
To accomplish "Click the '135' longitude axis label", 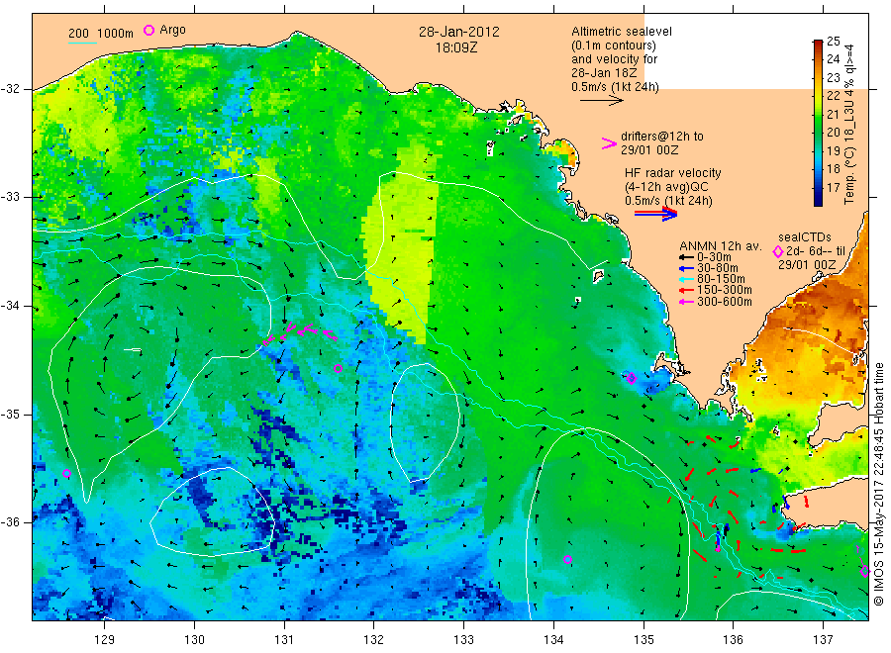I will (x=643, y=640).
